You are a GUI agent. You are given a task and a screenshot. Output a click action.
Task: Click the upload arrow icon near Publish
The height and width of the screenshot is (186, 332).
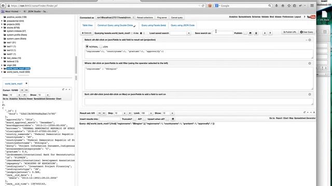[270, 33]
